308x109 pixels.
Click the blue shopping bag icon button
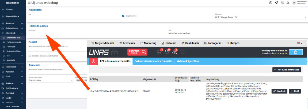pos(295,52)
